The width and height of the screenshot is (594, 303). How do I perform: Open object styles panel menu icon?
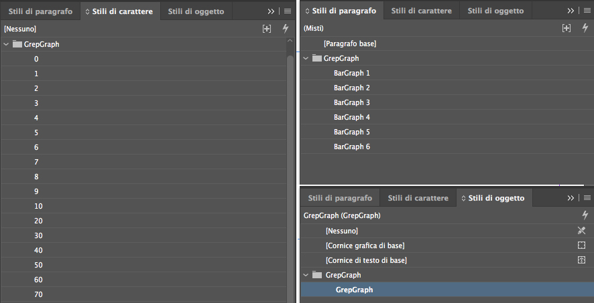587,198
